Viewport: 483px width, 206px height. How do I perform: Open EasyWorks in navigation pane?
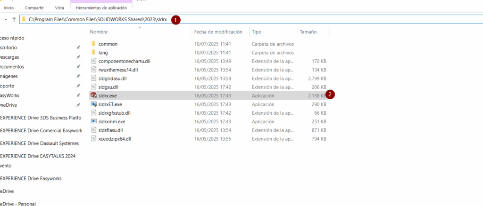(x=9, y=95)
